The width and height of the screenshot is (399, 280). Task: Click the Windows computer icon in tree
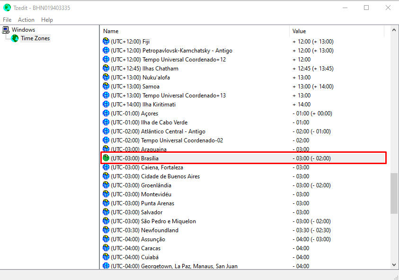pyautogui.click(x=6, y=30)
